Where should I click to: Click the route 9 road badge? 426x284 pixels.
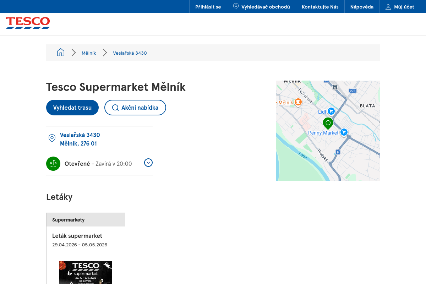tap(338, 152)
